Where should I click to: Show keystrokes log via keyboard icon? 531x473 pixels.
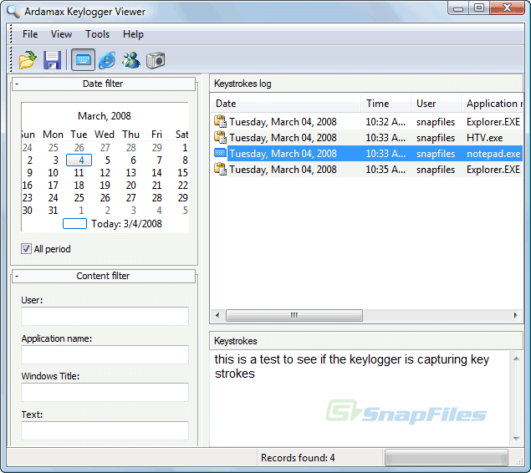click(x=83, y=60)
